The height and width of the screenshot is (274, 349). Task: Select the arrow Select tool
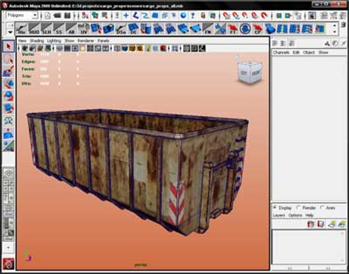(9, 46)
